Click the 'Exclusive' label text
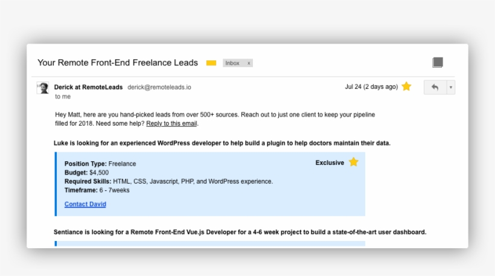 (x=330, y=162)
